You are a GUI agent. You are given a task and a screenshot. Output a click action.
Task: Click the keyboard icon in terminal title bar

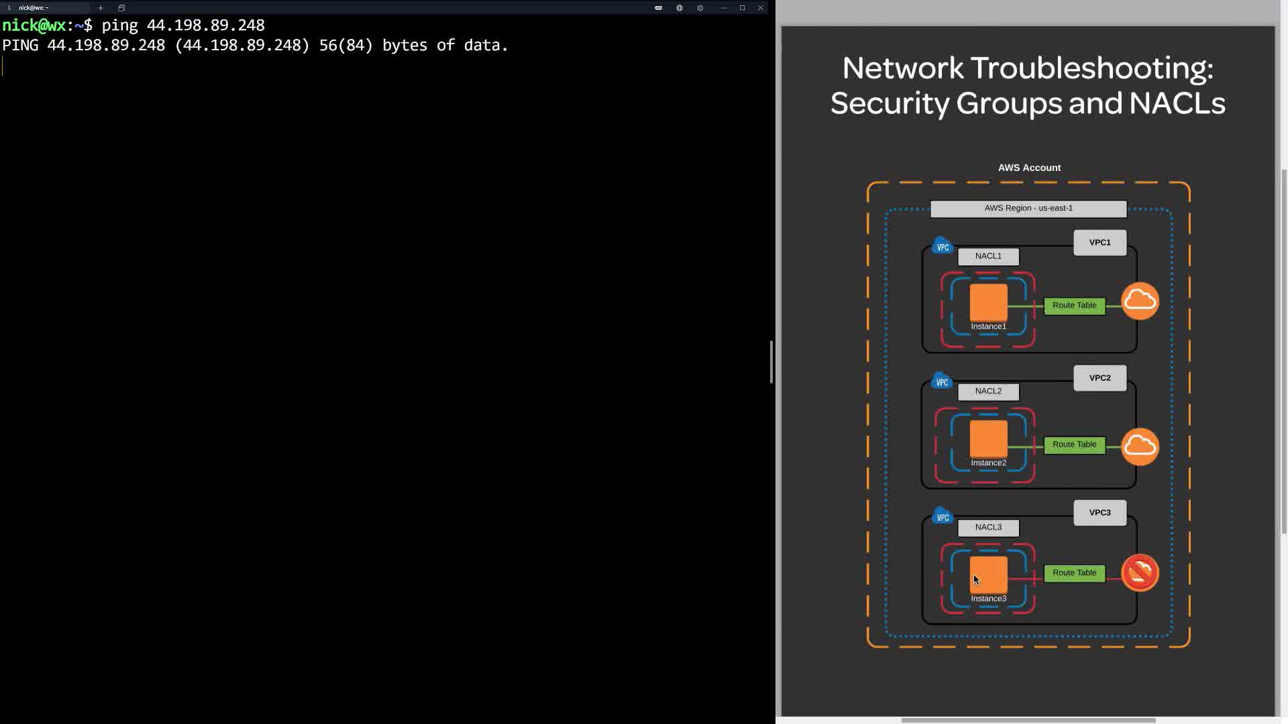[659, 8]
